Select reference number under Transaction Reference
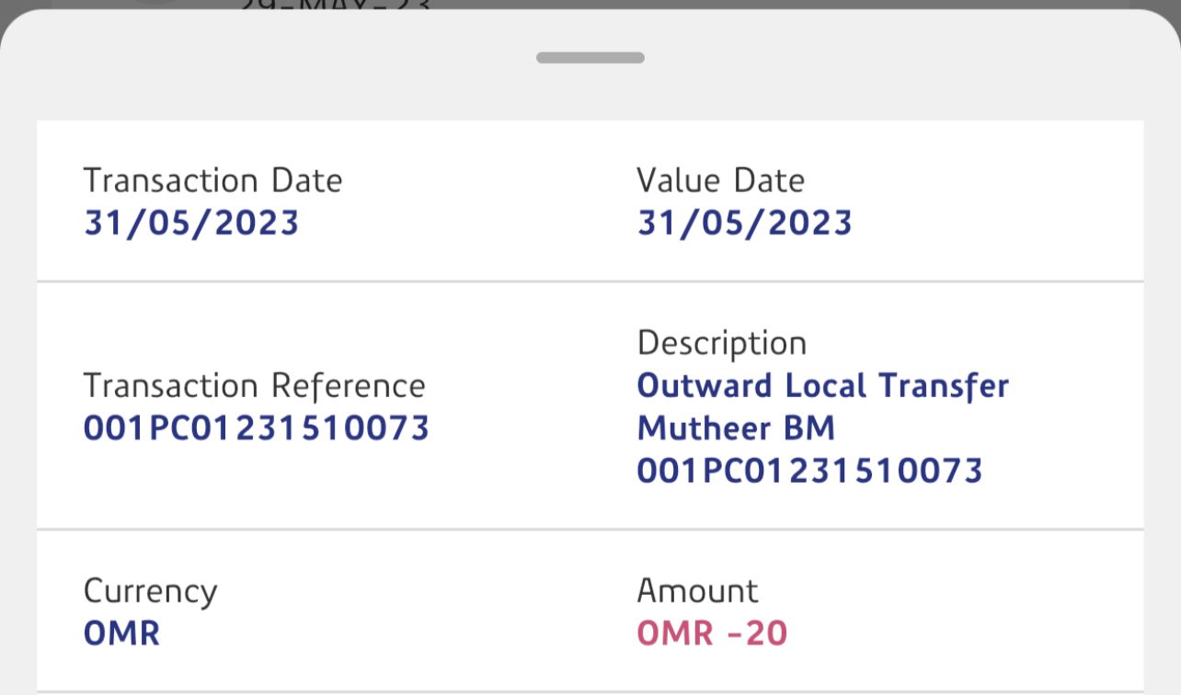The width and height of the screenshot is (1181, 695). 257,428
